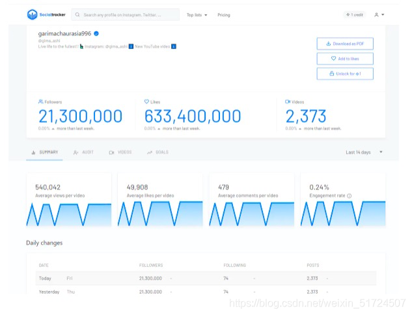Click the Download as PDF button

point(345,44)
